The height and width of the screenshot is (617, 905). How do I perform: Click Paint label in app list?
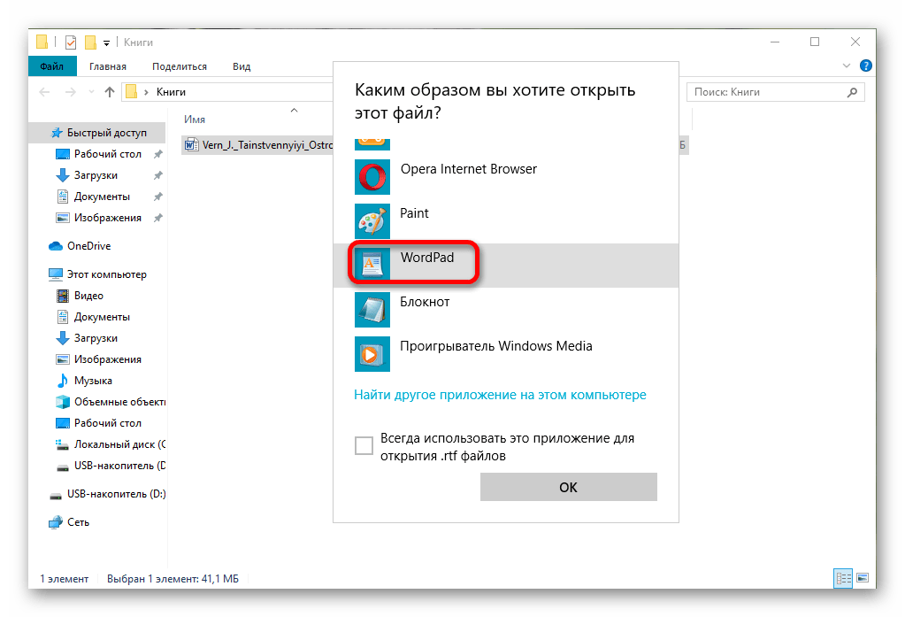pyautogui.click(x=414, y=213)
